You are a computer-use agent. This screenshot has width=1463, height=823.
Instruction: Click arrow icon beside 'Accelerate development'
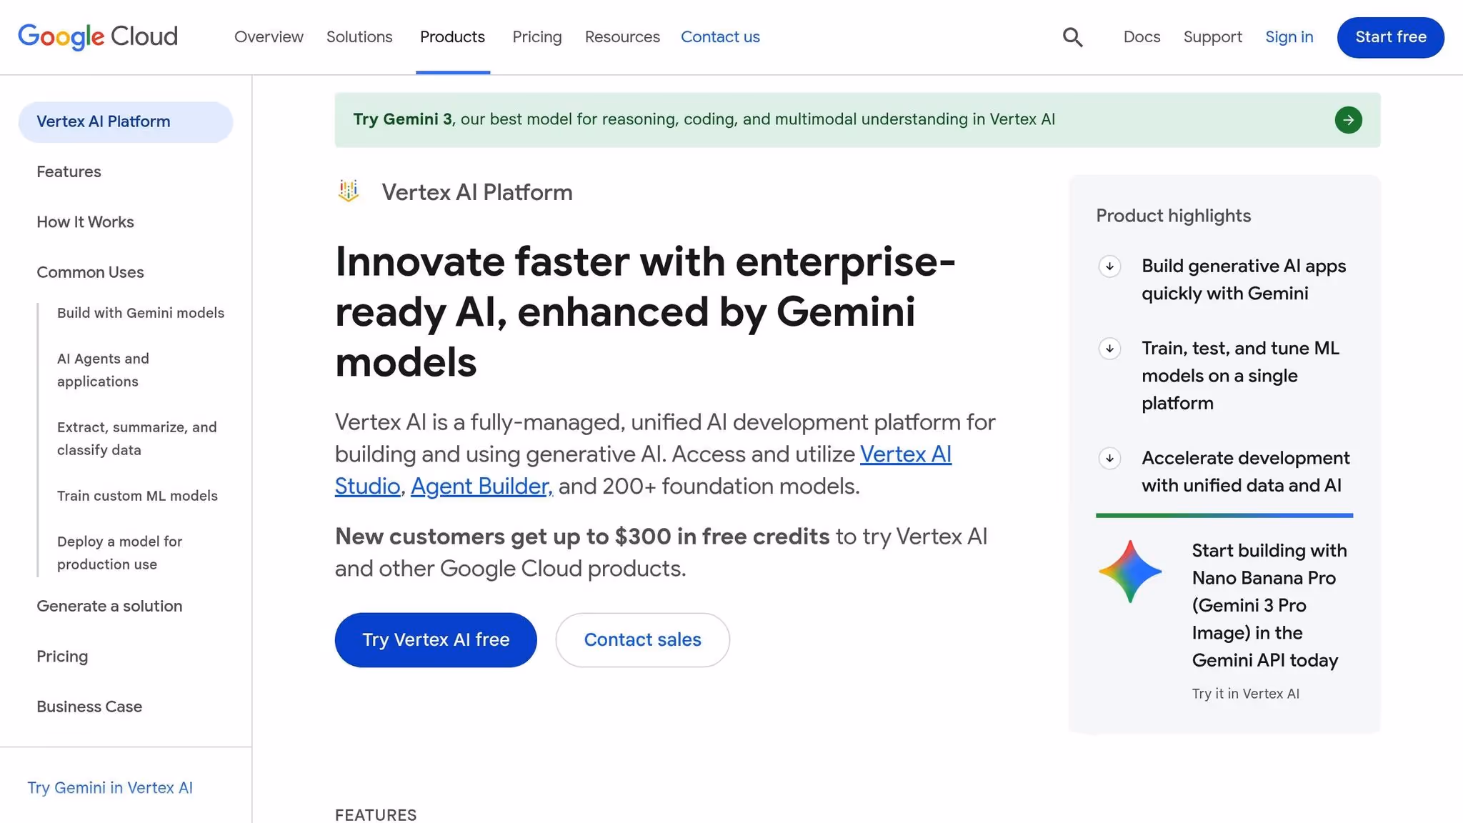coord(1109,459)
